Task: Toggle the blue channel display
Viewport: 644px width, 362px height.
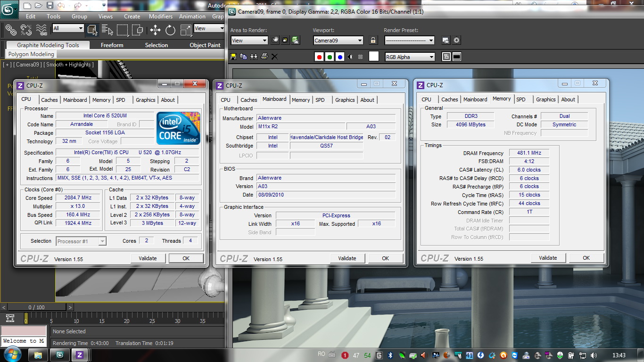Action: point(340,57)
